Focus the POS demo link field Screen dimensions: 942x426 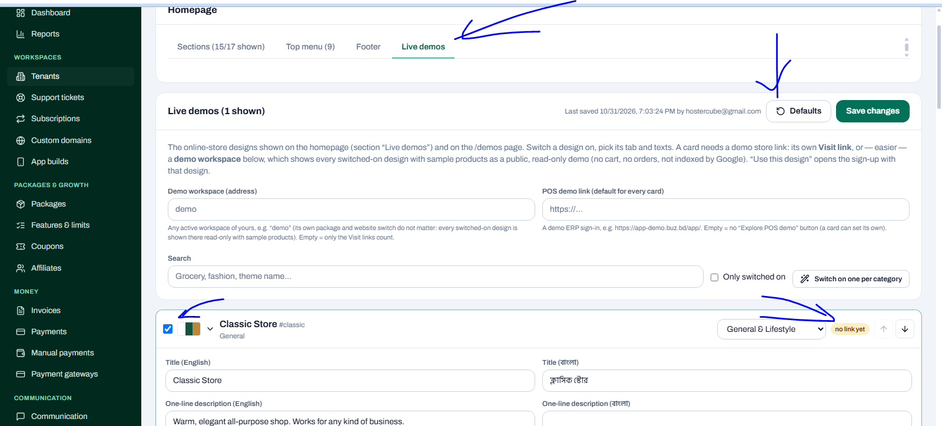click(x=726, y=209)
